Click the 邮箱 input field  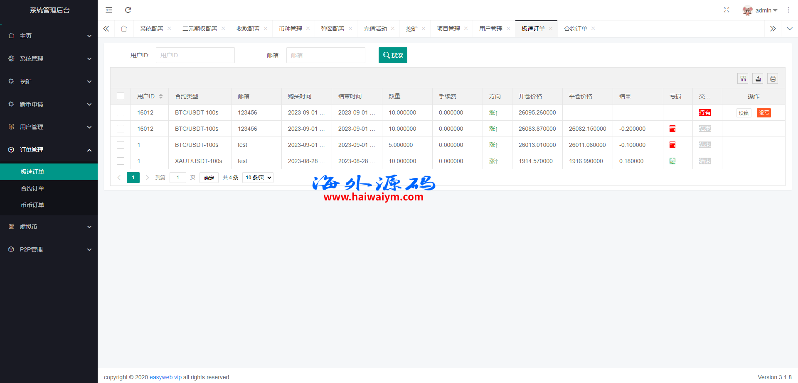(325, 55)
